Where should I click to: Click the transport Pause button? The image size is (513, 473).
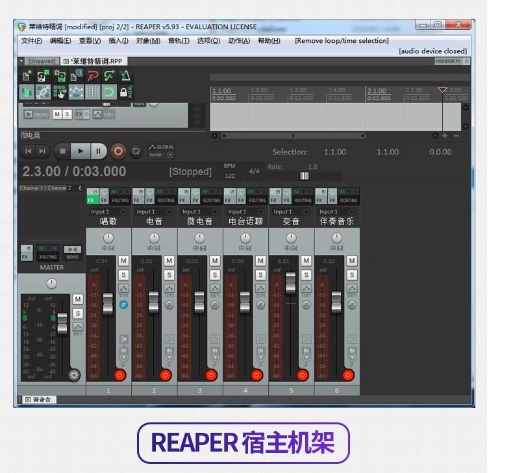pyautogui.click(x=98, y=151)
